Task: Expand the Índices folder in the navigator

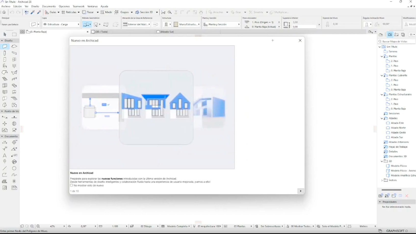Action: click(382, 180)
